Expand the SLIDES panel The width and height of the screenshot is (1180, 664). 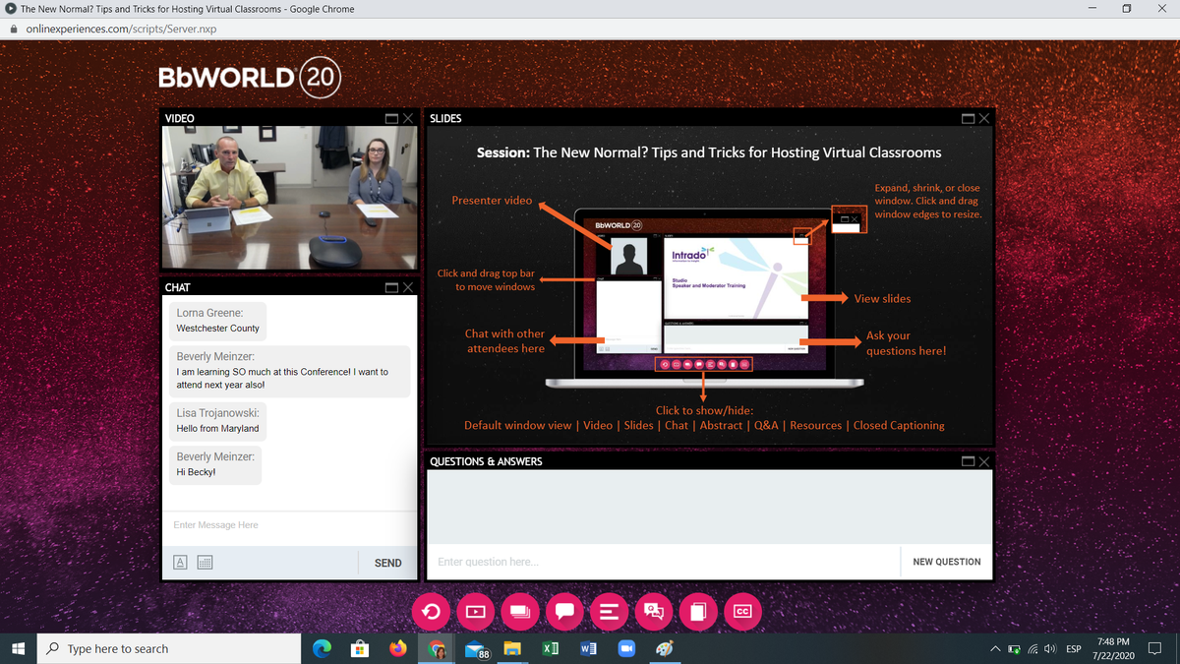point(970,118)
